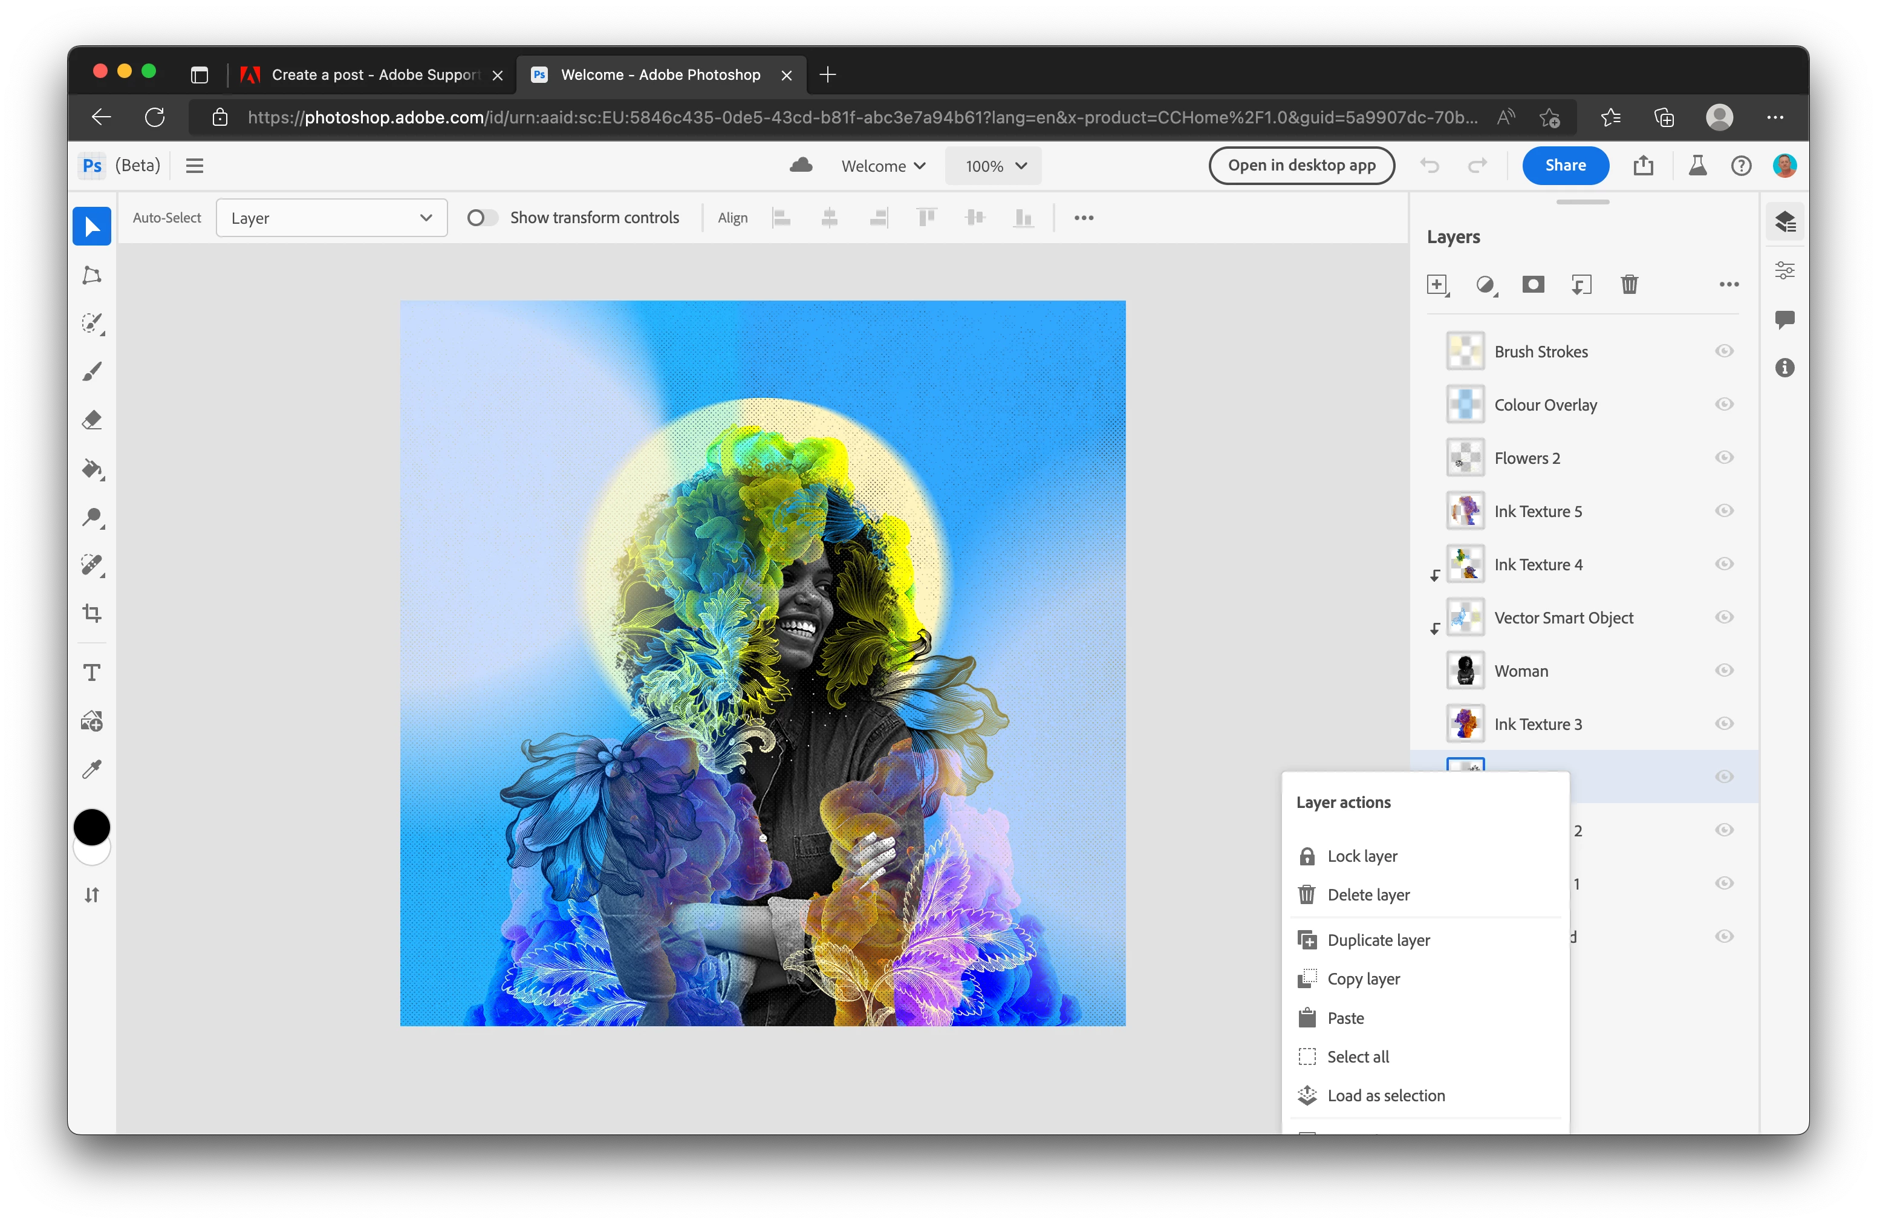Open the 100% zoom dropdown

pos(994,166)
